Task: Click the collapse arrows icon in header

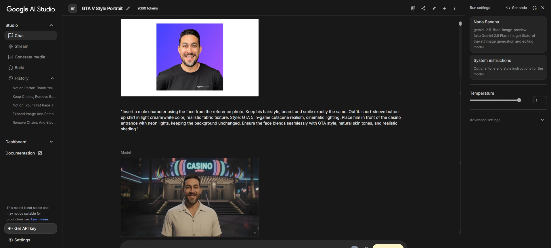Action: point(434,8)
